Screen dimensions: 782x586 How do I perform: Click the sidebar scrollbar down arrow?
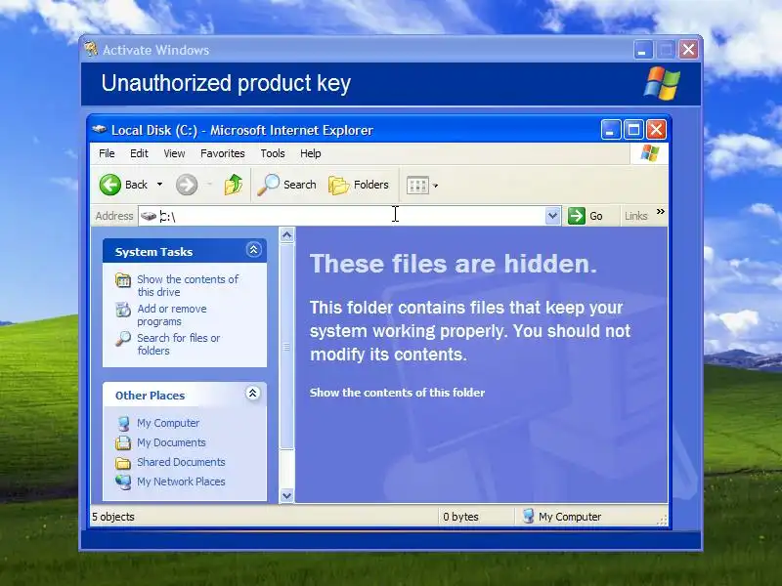tap(286, 495)
